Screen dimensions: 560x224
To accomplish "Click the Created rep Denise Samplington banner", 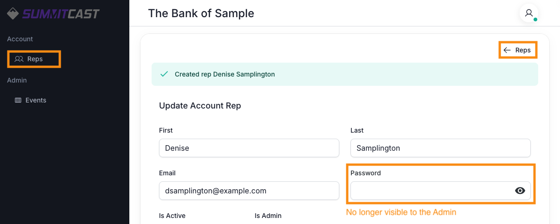I will [x=345, y=74].
